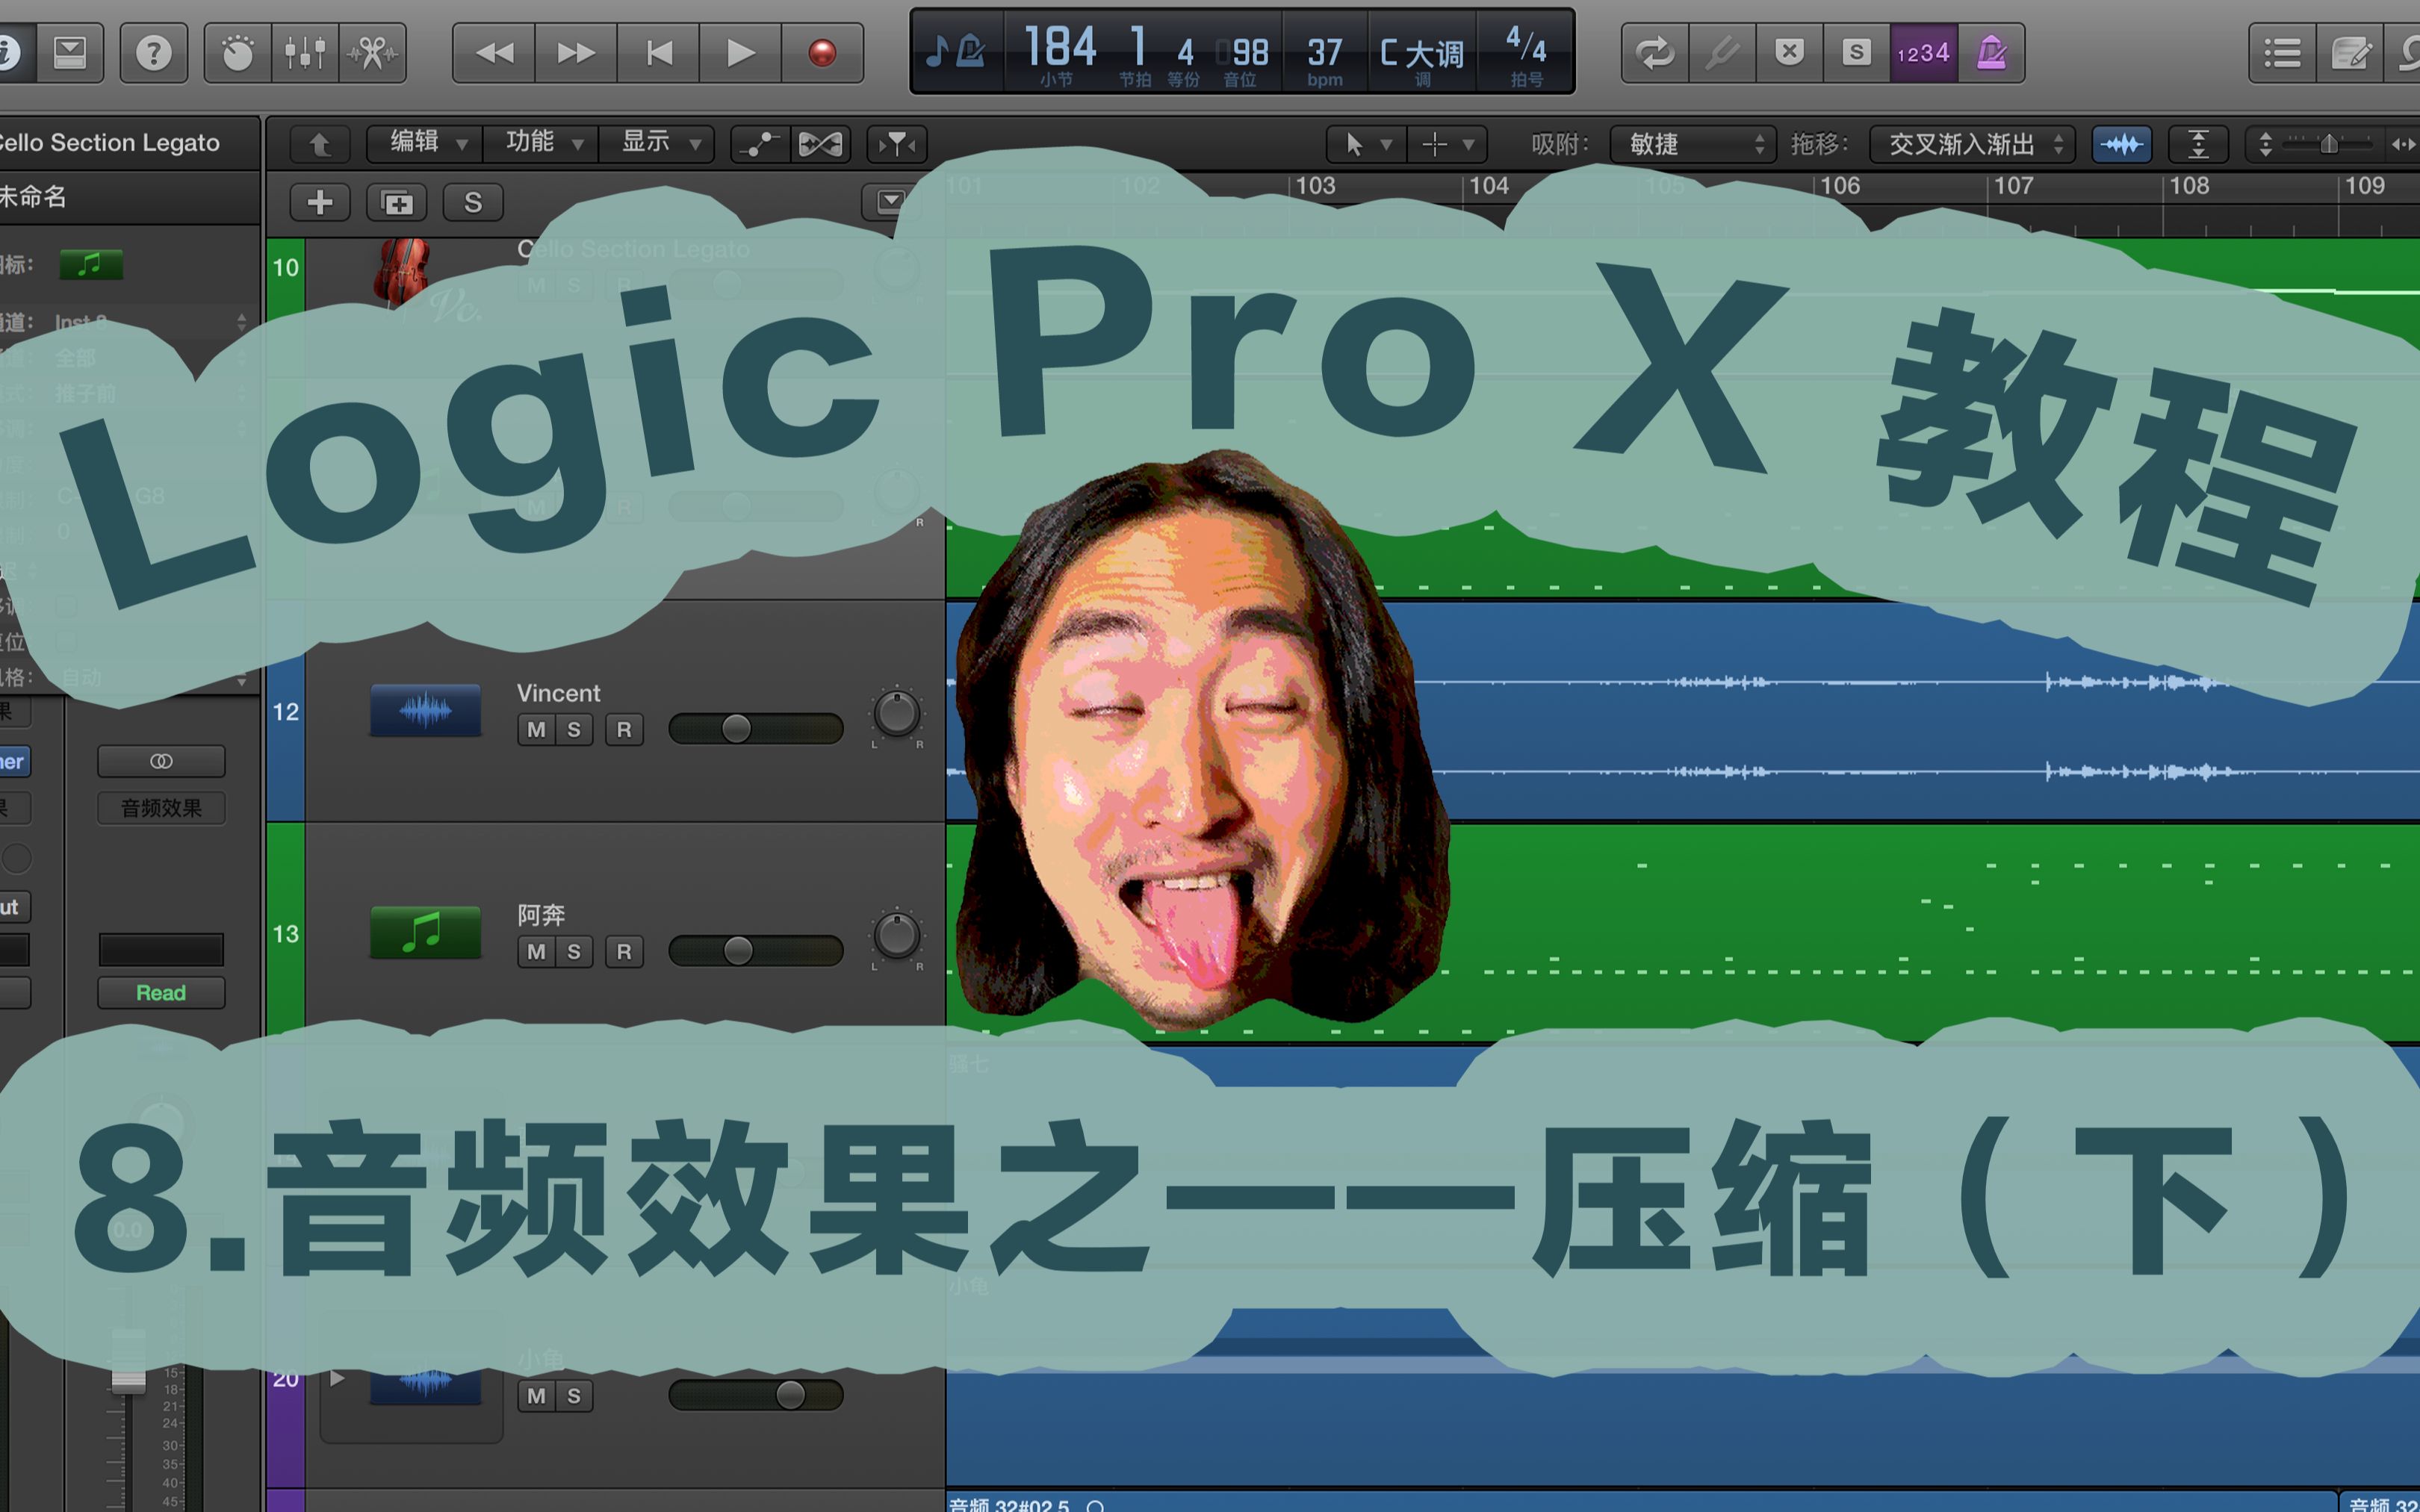This screenshot has width=2420, height=1512.
Task: Open the 显示 (View) menu
Action: tap(657, 143)
